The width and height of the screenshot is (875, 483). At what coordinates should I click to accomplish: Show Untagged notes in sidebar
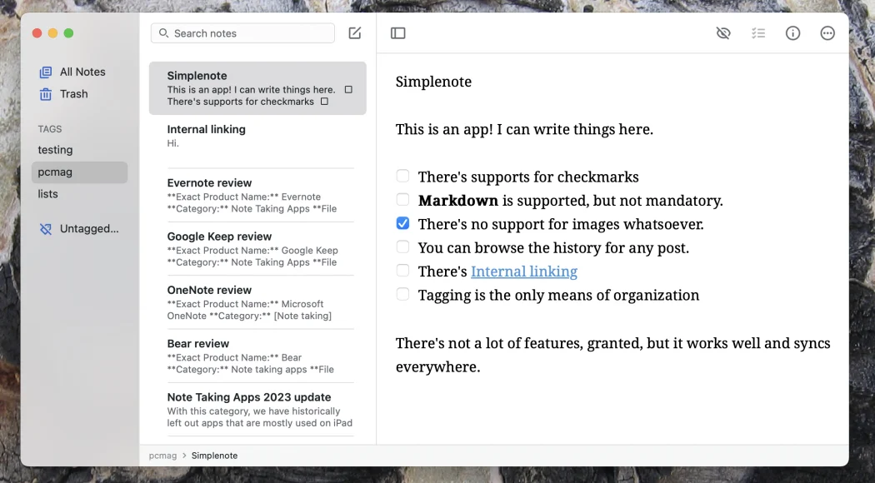[88, 228]
